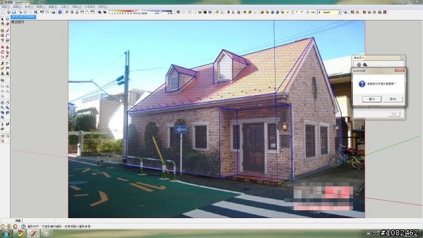Viewport: 423px width, 238px height.
Task: Open the 視窗 Window menu
Action: [77, 7]
